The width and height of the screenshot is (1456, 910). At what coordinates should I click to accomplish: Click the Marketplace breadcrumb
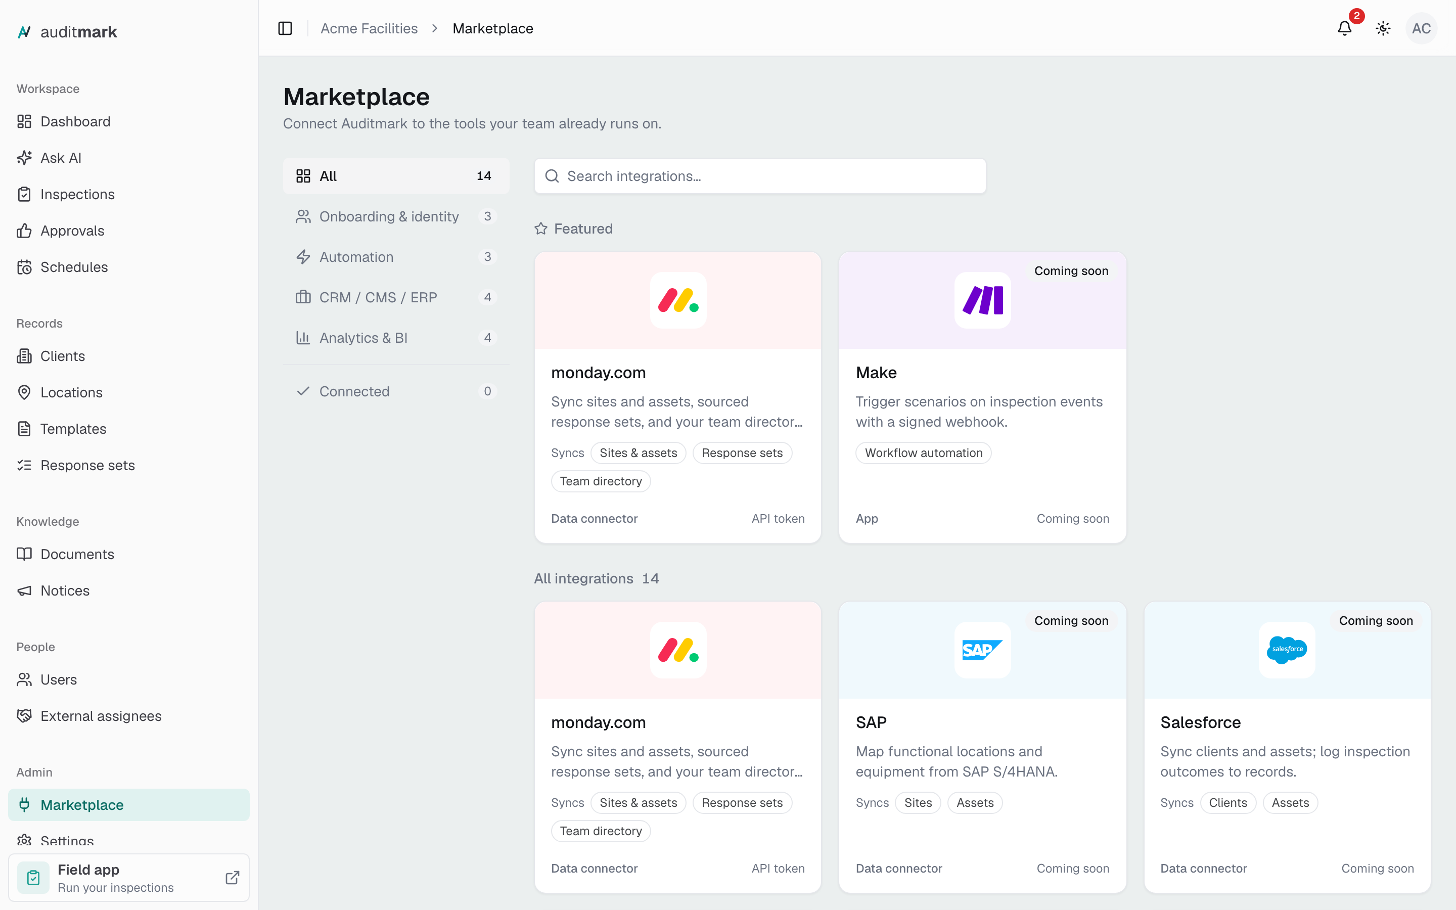point(493,28)
